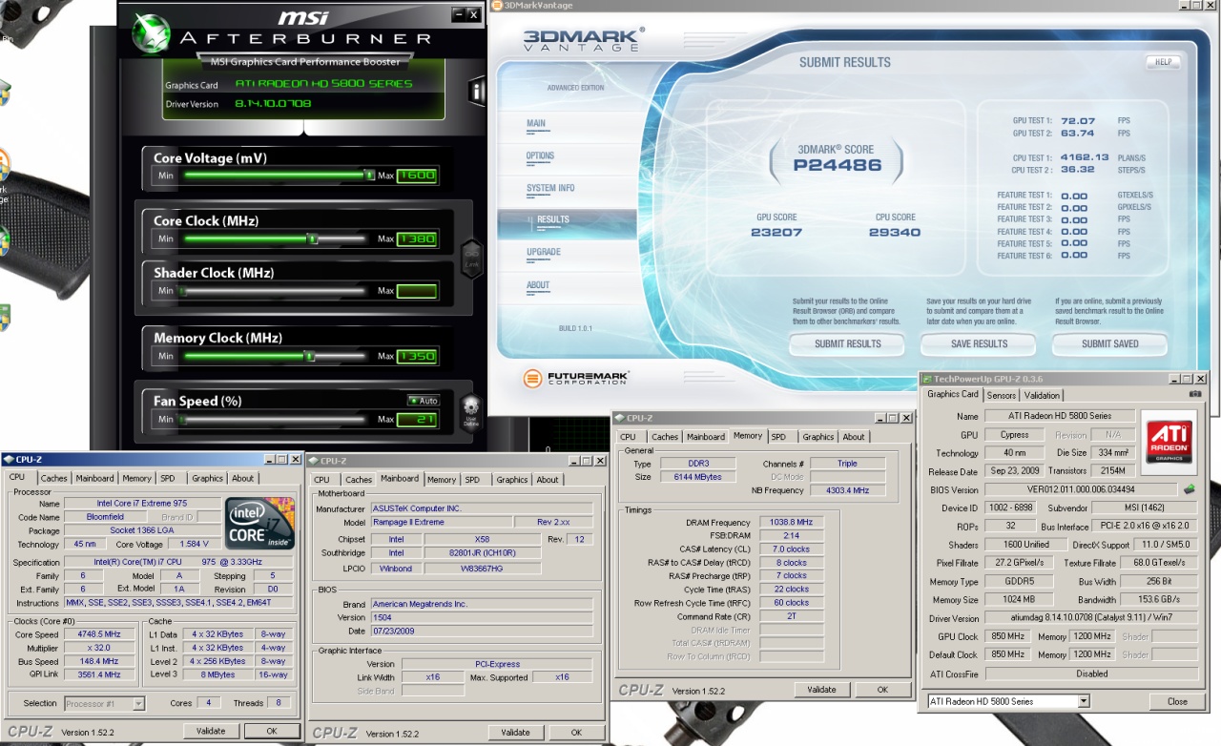Click the SAVE RESULTS button

coord(978,343)
